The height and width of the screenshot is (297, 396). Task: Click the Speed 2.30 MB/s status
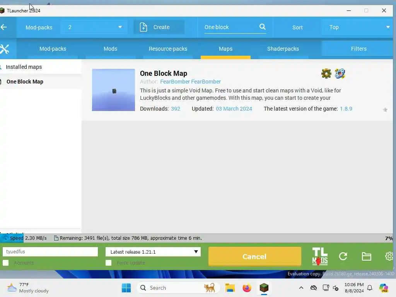point(28,238)
